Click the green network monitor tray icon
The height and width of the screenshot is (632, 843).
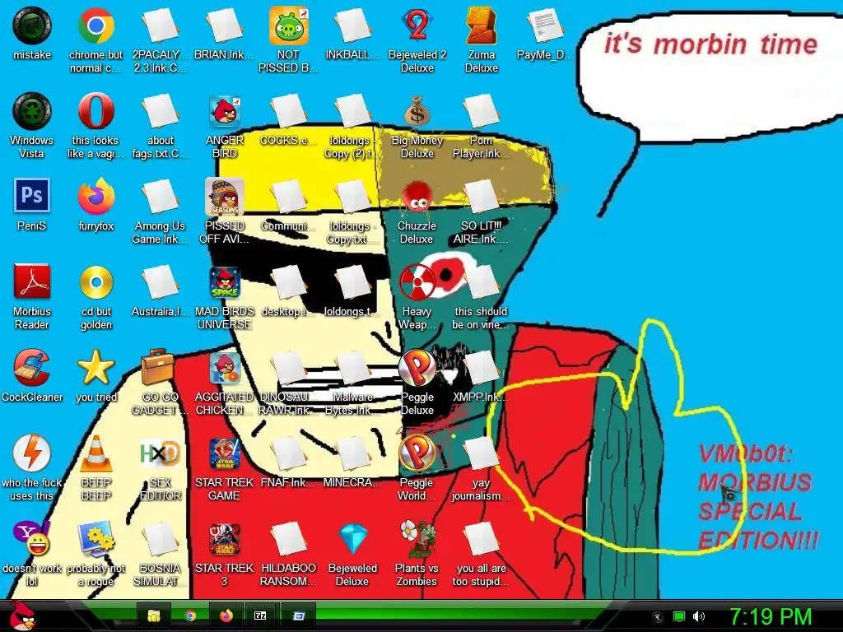(x=679, y=616)
